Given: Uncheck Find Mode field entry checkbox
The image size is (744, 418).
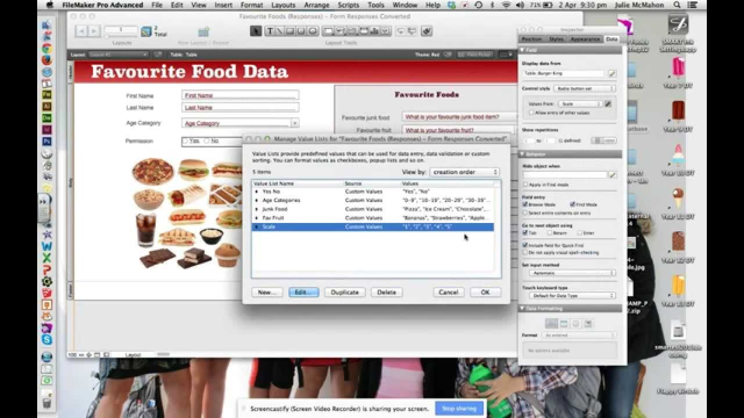Looking at the screenshot, I should pyautogui.click(x=573, y=205).
